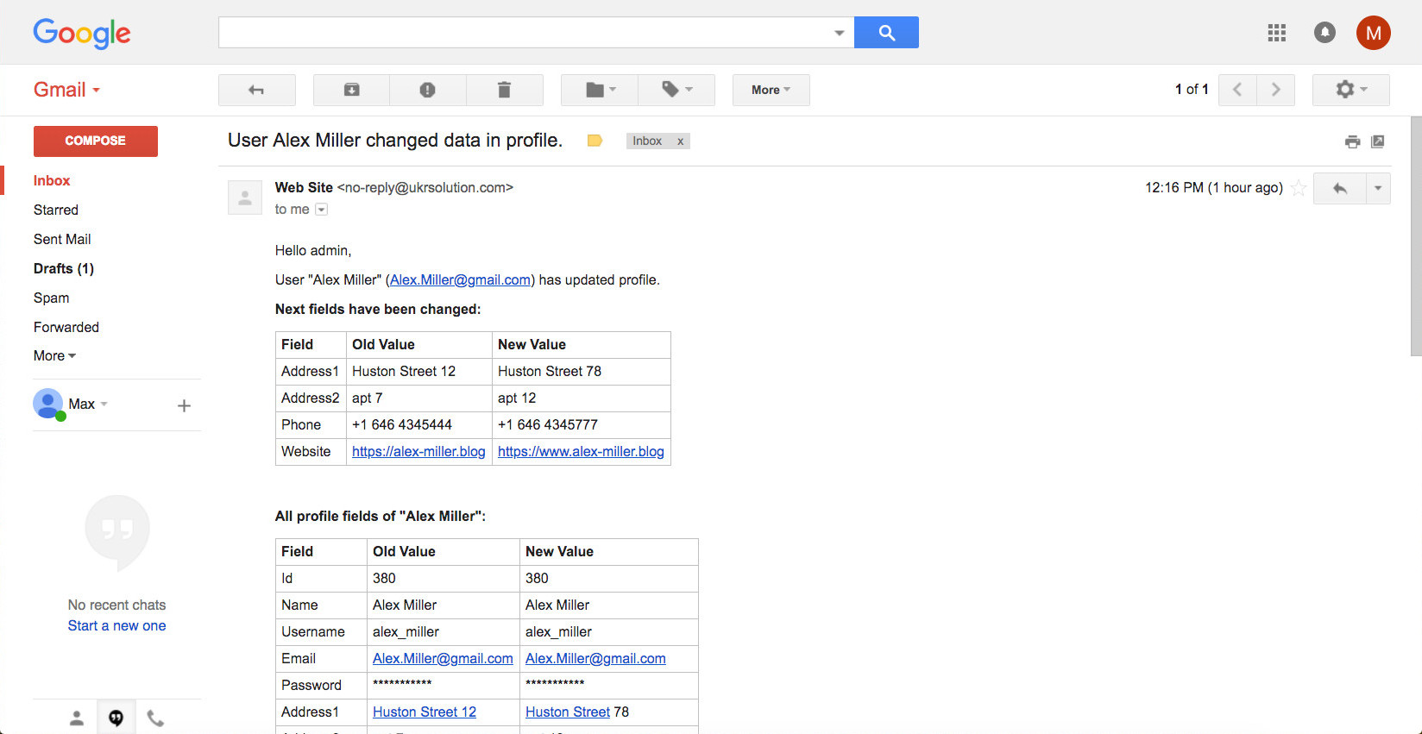1422x734 pixels.
Task: Click the email subject title text
Action: pos(395,141)
